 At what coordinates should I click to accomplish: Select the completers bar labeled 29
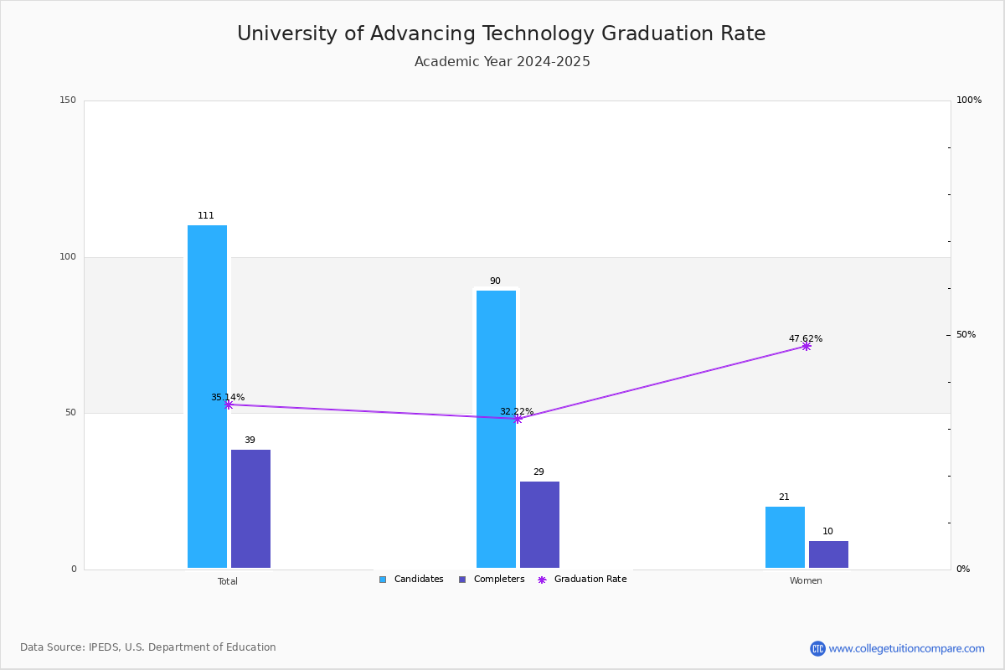coord(539,525)
